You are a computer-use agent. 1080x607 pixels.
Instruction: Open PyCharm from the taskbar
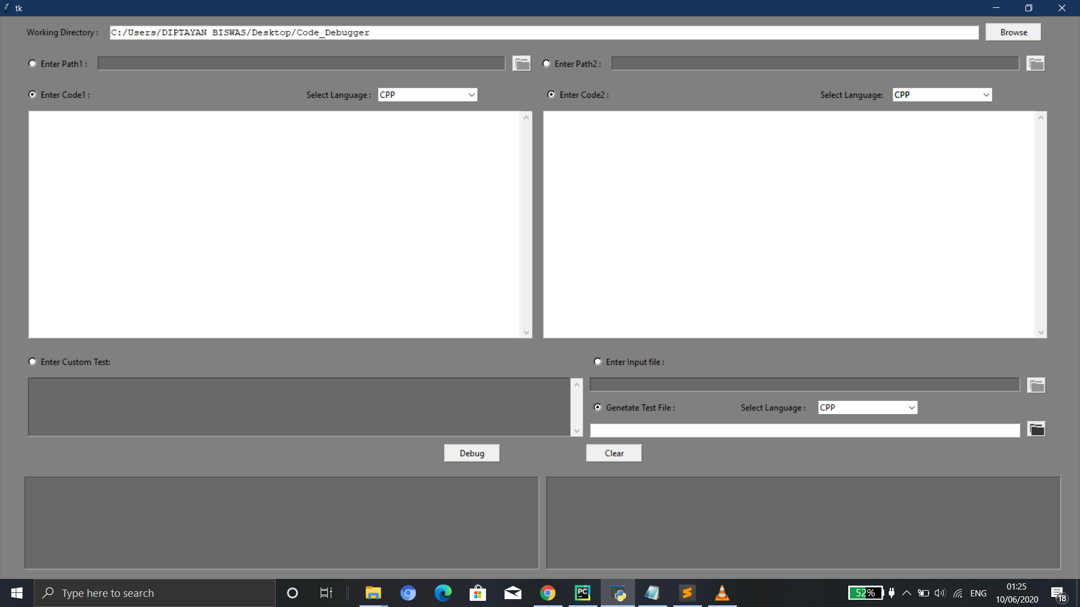583,593
